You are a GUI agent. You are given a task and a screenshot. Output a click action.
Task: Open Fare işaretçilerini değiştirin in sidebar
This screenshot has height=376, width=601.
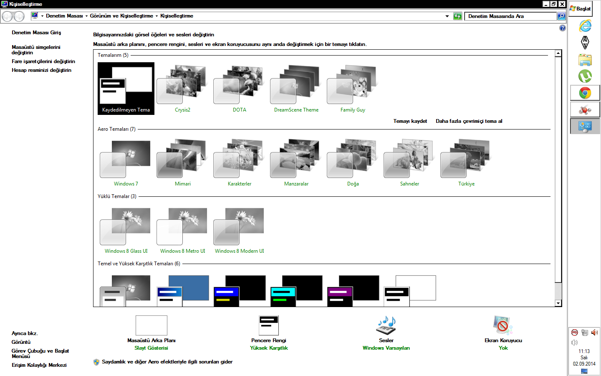pos(43,61)
